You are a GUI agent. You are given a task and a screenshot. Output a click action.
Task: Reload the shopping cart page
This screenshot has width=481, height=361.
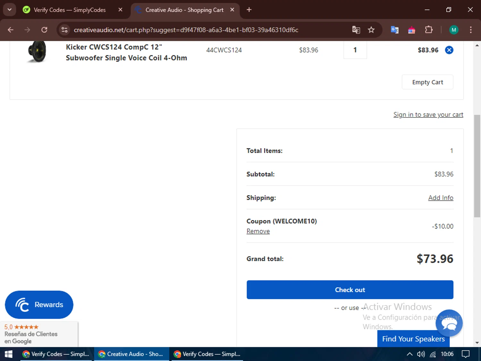[44, 30]
